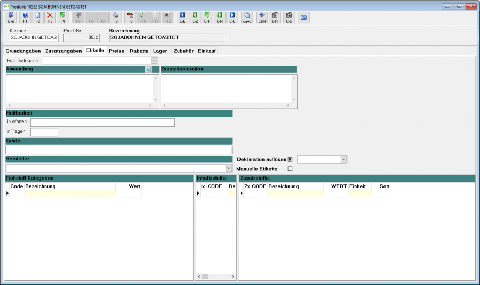Jump to first record with C-E icon

coord(182,18)
